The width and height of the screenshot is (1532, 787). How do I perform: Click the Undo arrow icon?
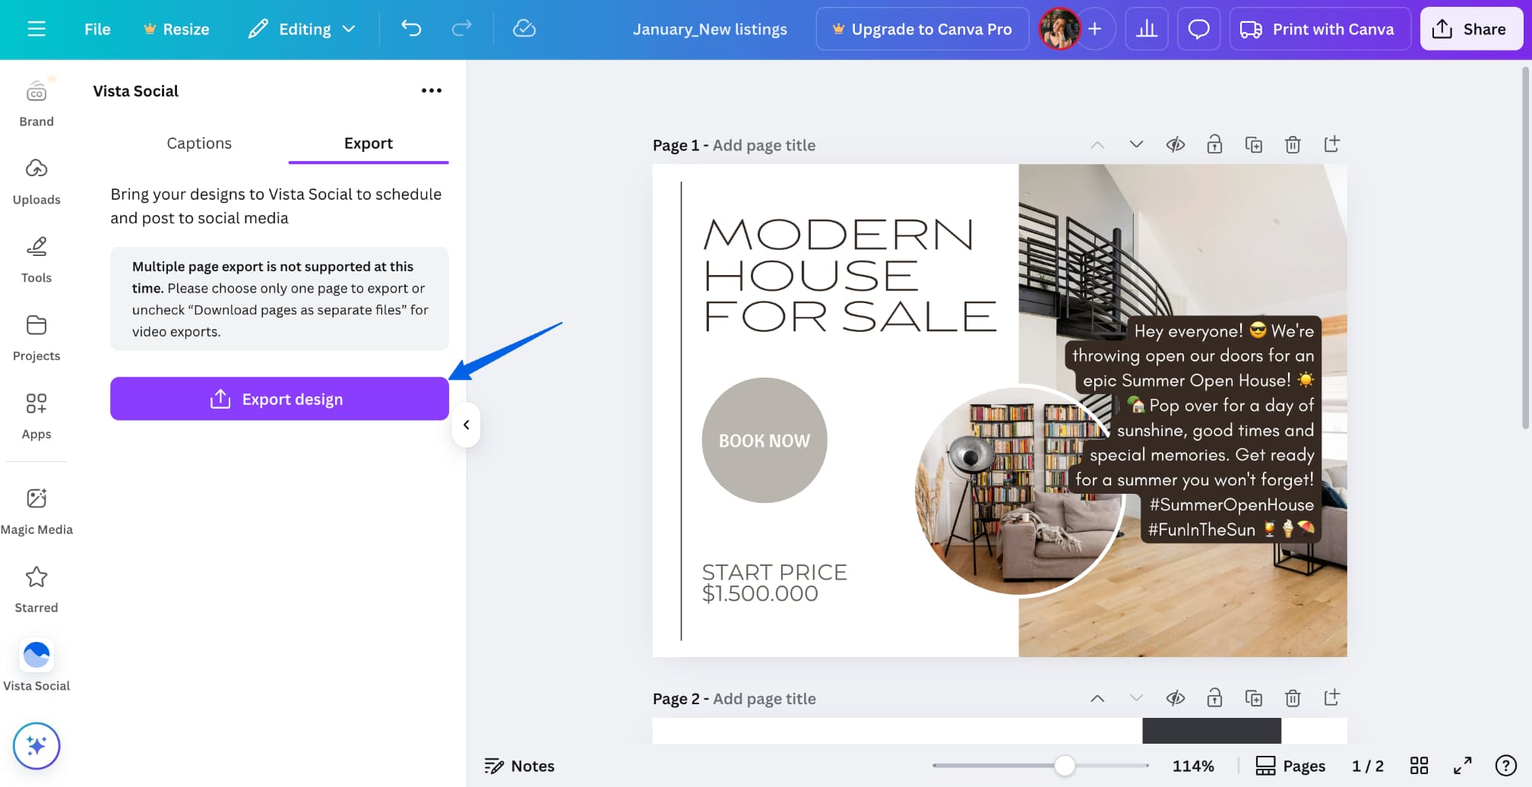point(410,28)
